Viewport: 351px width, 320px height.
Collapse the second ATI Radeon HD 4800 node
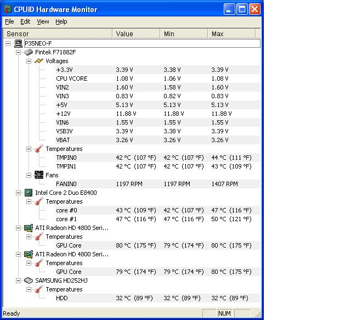[x=18, y=254]
